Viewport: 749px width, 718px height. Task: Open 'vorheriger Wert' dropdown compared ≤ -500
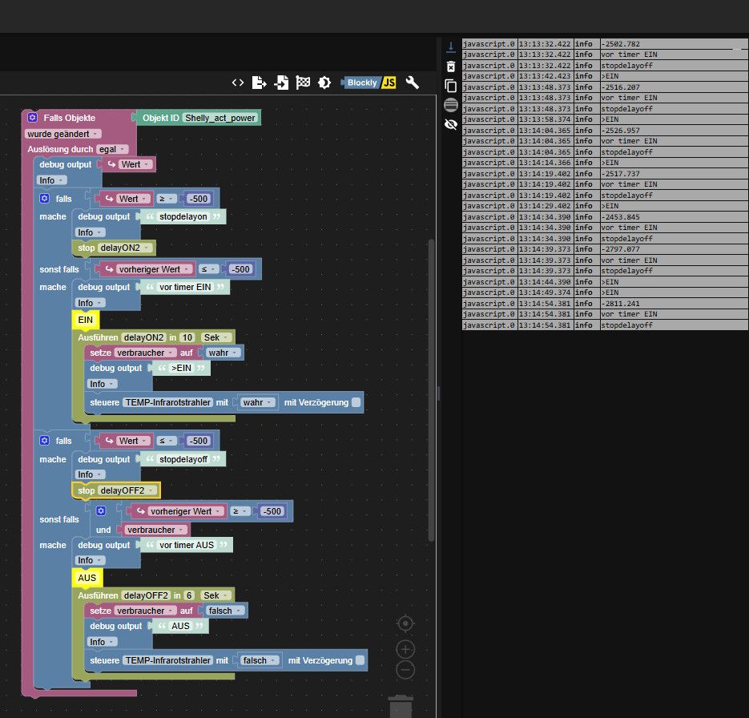pyautogui.click(x=155, y=269)
